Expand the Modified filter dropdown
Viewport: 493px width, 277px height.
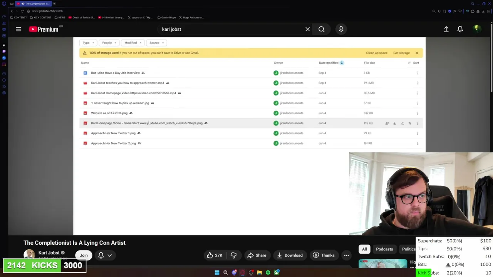[133, 43]
